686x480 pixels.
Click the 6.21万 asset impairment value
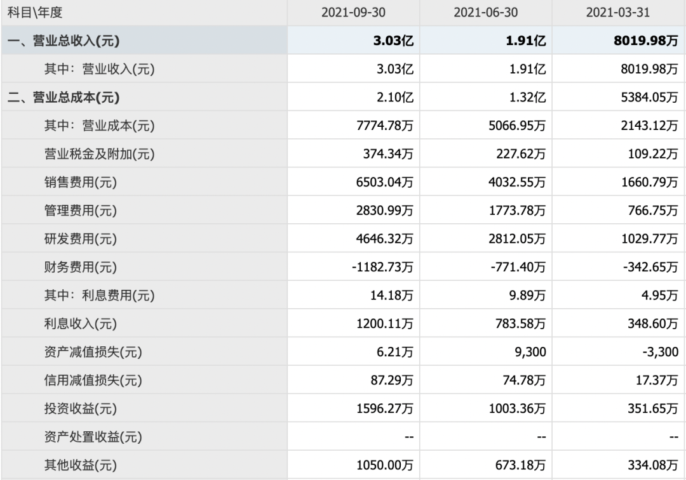395,352
